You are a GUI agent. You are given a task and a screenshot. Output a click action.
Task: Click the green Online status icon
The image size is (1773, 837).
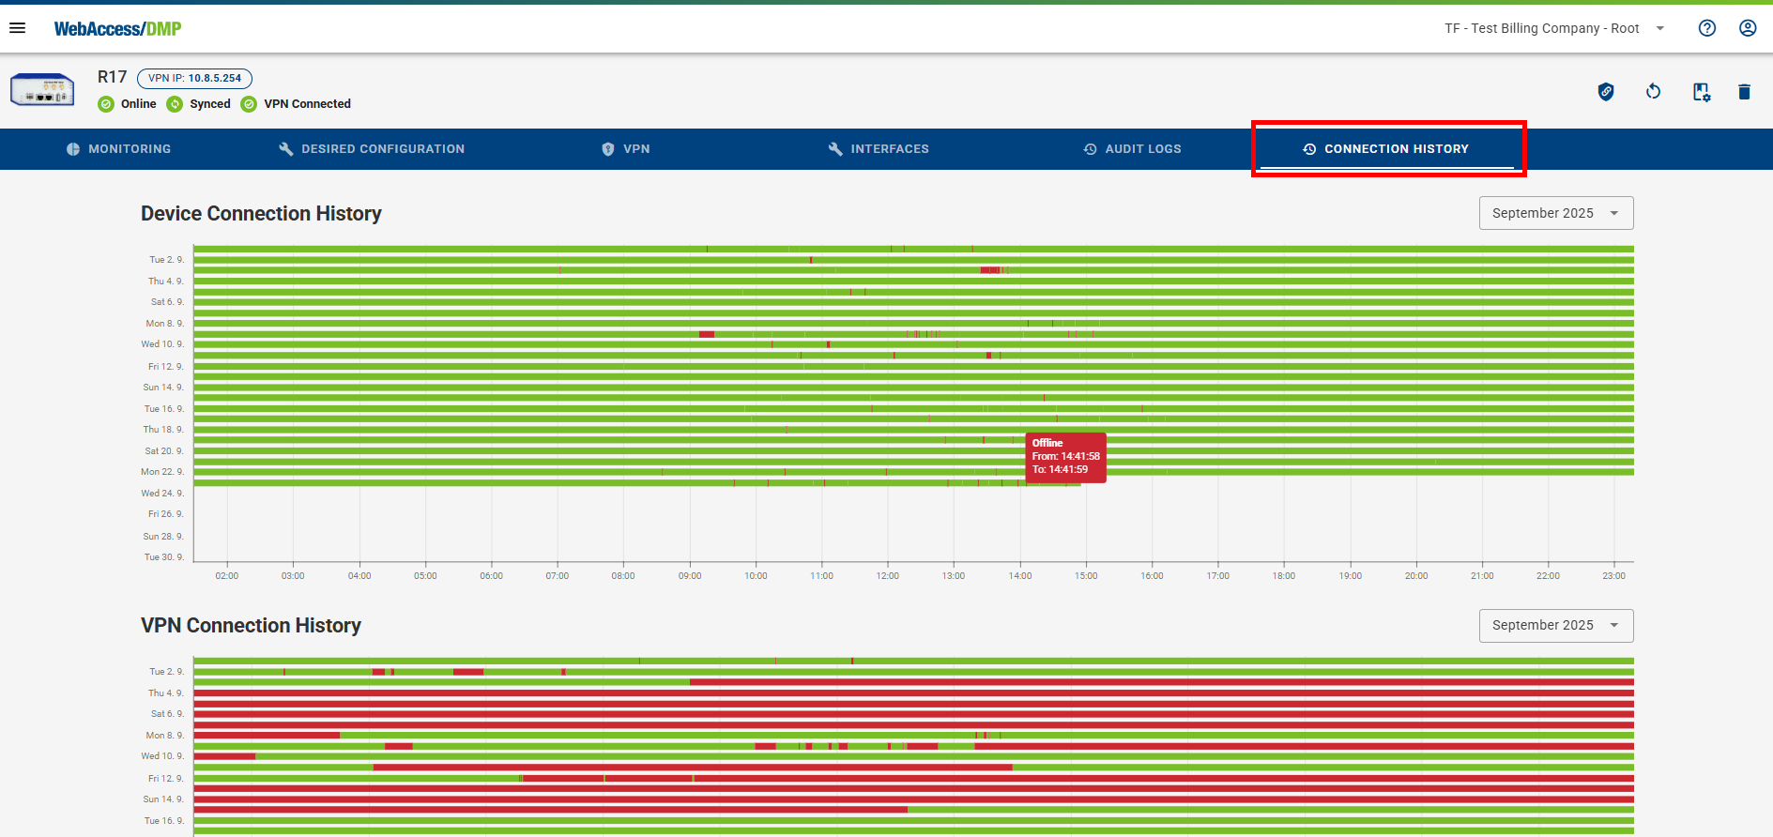click(106, 104)
